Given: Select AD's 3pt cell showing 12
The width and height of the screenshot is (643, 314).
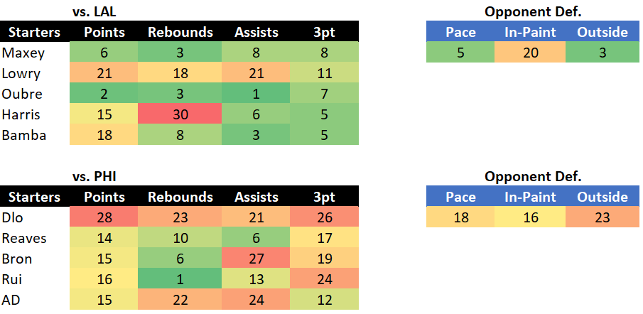Looking at the screenshot, I should [x=325, y=300].
